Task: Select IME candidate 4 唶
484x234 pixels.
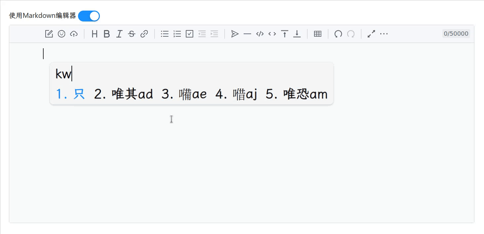Action: tap(236, 94)
